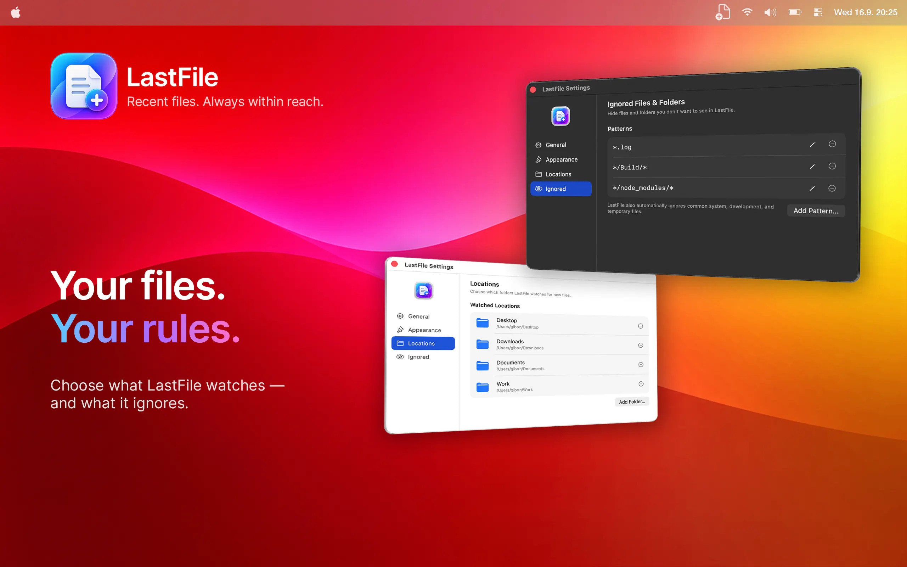Remove the */node_modules/* pattern
This screenshot has width=907, height=567.
pos(832,188)
